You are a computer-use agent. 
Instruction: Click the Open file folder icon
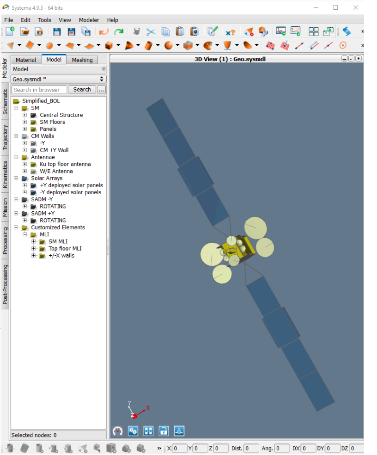24,31
